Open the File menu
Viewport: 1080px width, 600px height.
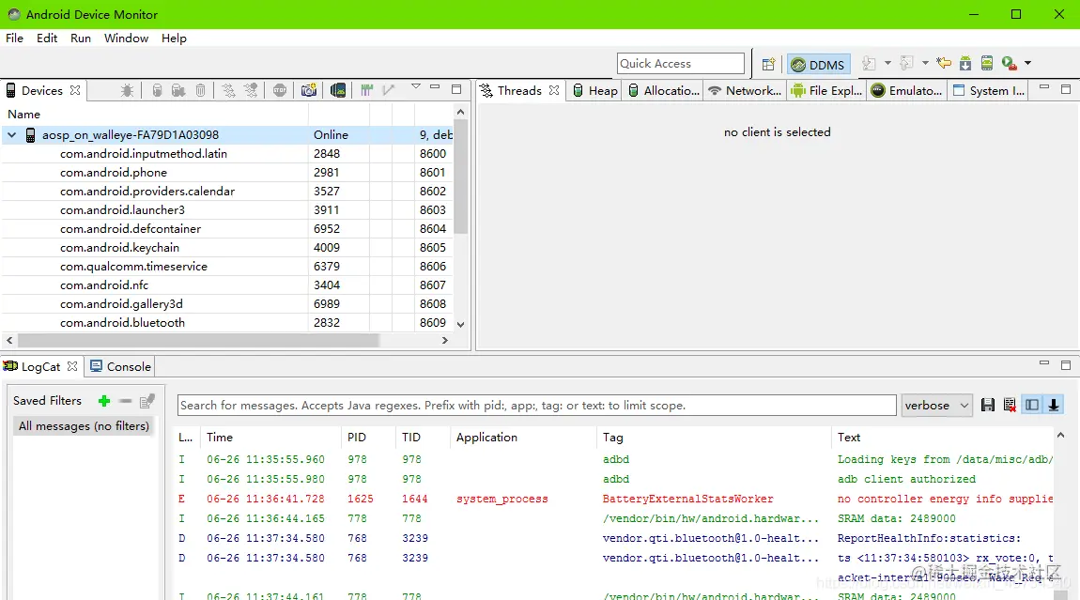point(14,38)
